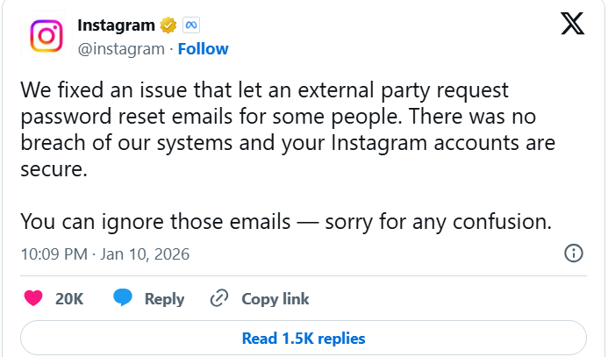
Task: Click the info circle icon
Action: pos(574,254)
